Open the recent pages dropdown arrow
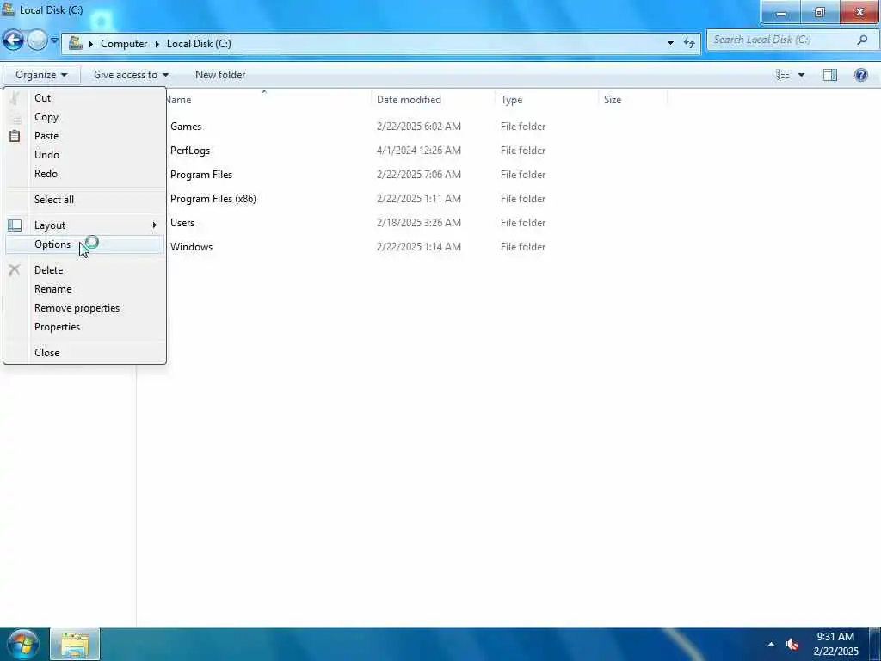Viewport: 881px width, 661px height. (x=54, y=40)
